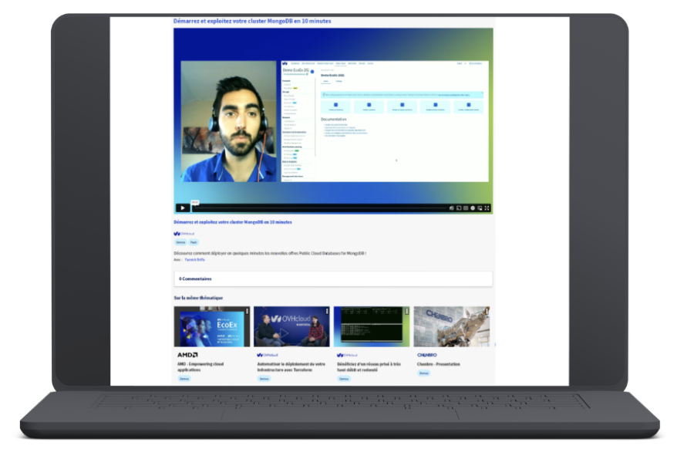
Task: Click the 0 Commentaires section
Action: [195, 279]
